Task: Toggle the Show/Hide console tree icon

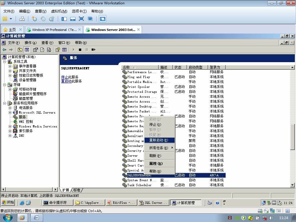Action: coord(27,50)
